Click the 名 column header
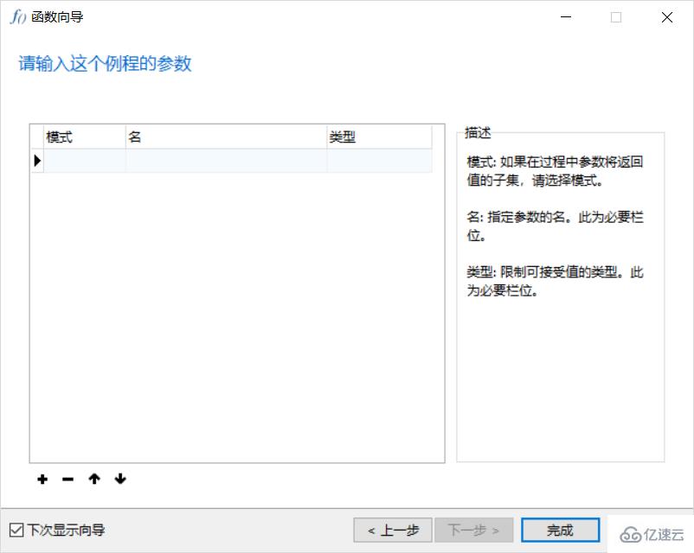The height and width of the screenshot is (553, 694). pos(226,137)
